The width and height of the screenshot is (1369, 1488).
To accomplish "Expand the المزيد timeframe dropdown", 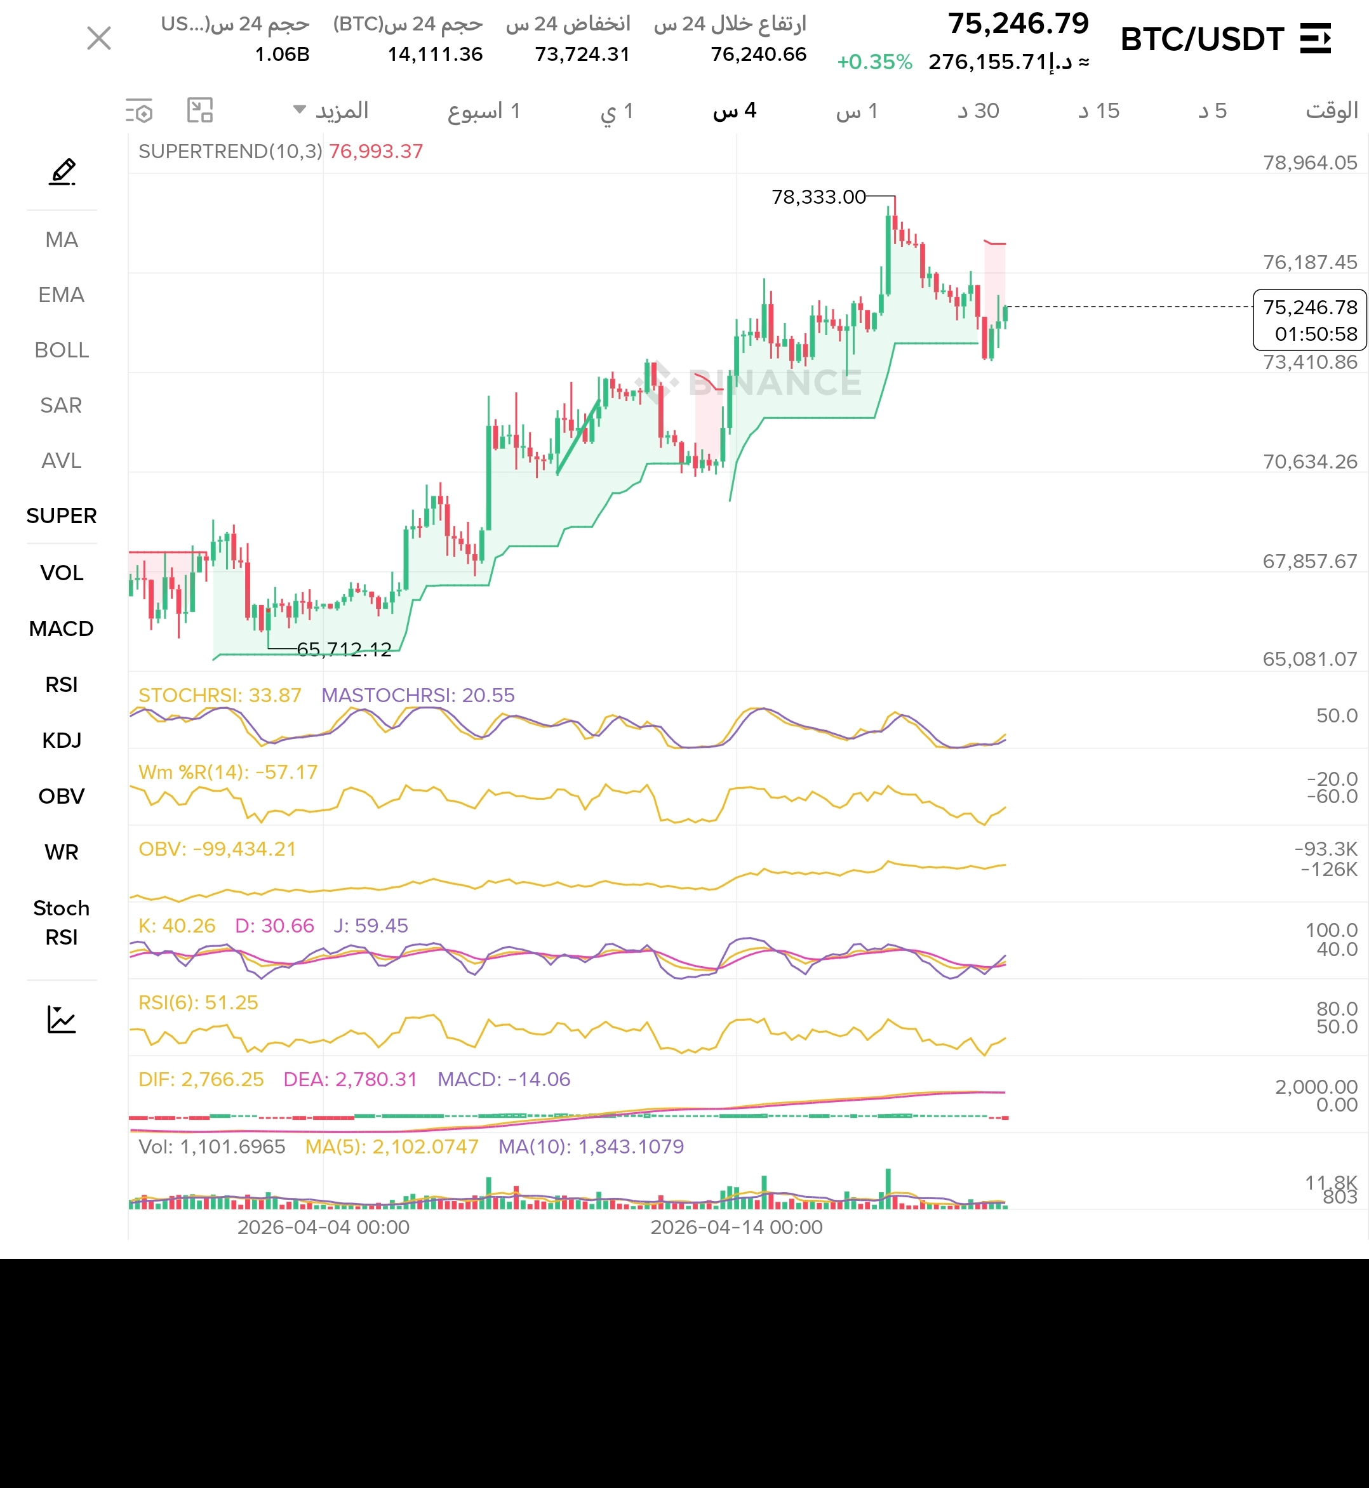I will [331, 111].
